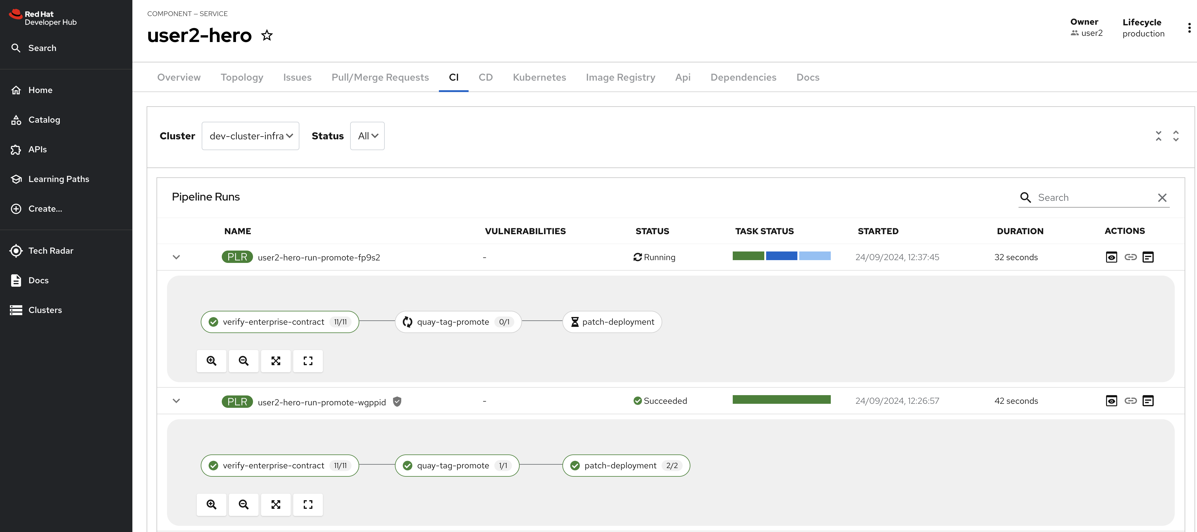Zoom in on the fp9s2 pipeline graph
Image resolution: width=1197 pixels, height=532 pixels.
tap(212, 361)
